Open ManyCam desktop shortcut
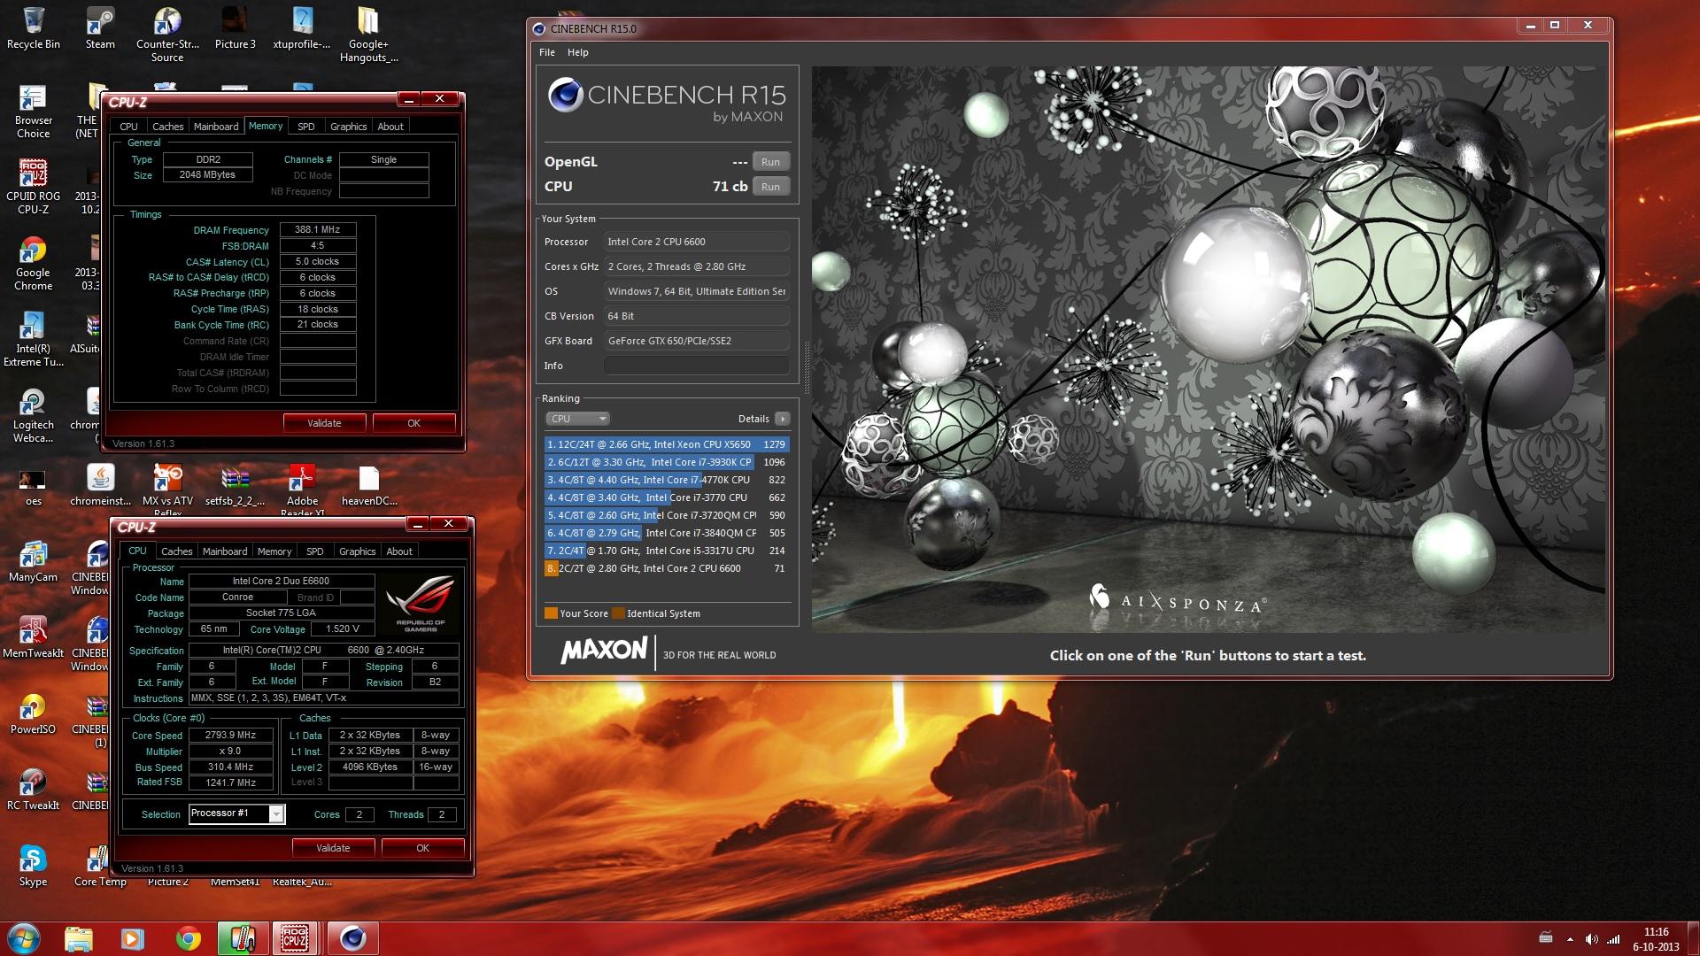The height and width of the screenshot is (956, 1700). click(33, 561)
